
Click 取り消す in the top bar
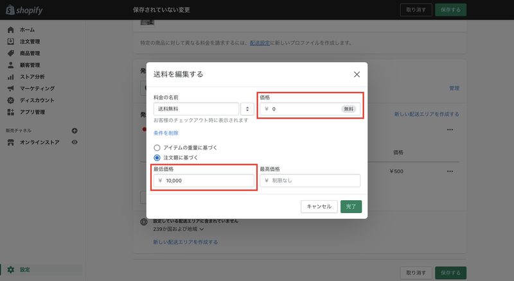pyautogui.click(x=416, y=10)
